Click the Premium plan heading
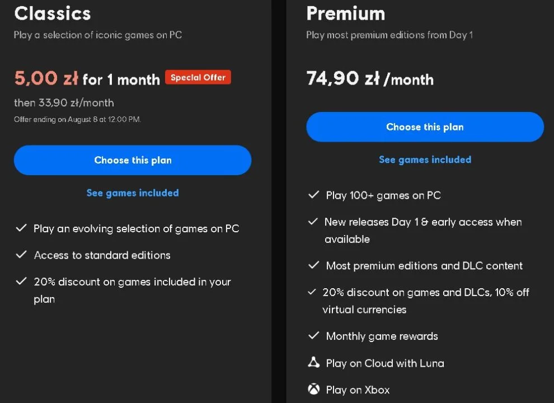 (345, 13)
